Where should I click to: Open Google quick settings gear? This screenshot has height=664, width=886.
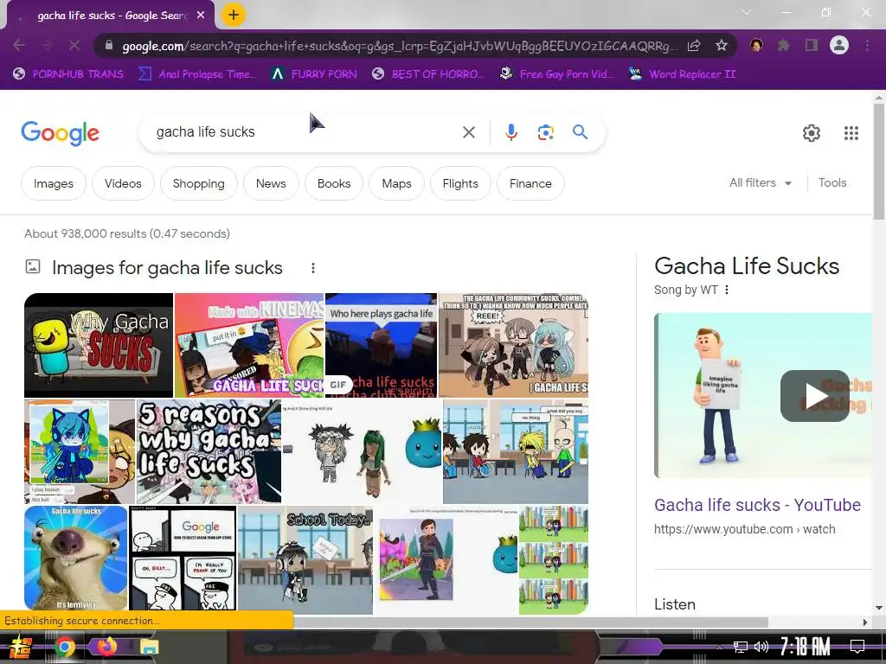812,133
